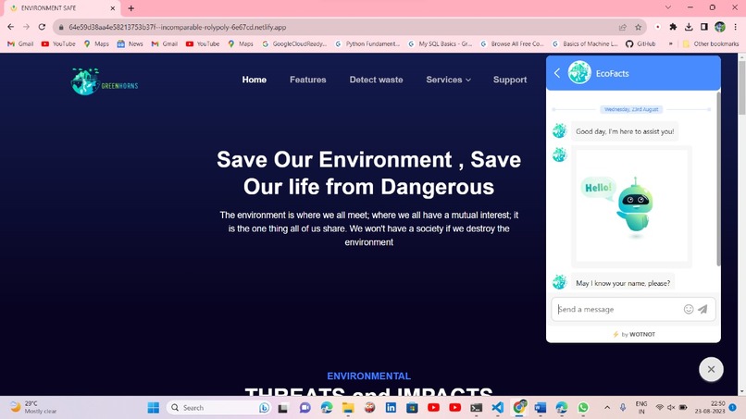Screen dimensions: 746x419
Task: Open File Explorer from taskbar
Action: pos(348,408)
